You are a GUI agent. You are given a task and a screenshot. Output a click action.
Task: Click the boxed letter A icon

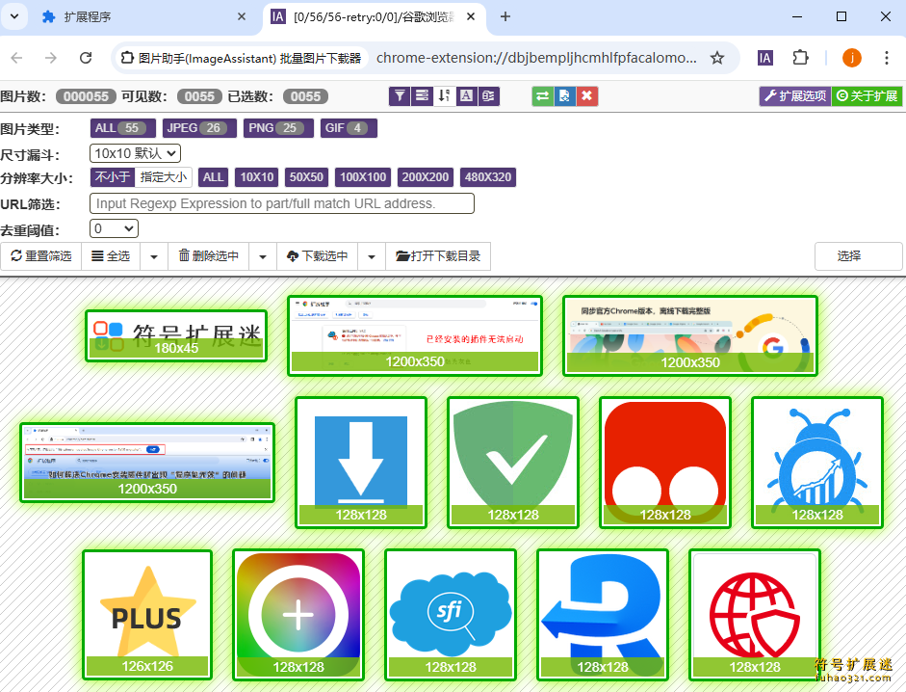coord(466,96)
